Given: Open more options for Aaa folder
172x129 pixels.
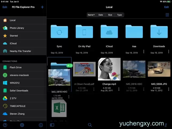Looking at the screenshot, I should [x=144, y=51].
